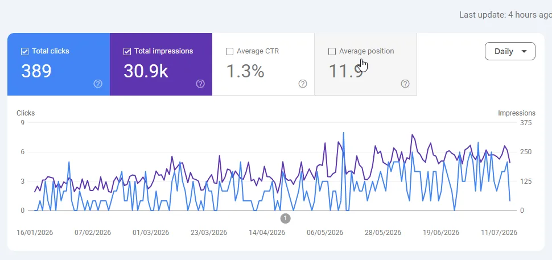Screen dimensions: 552x260
Task: Click the Impressions axis title
Action: [517, 113]
